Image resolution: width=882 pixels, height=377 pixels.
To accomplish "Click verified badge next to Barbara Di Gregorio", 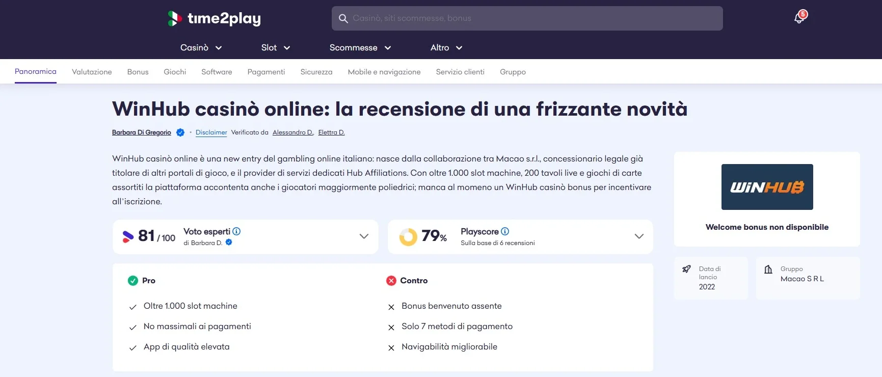I will (x=180, y=132).
